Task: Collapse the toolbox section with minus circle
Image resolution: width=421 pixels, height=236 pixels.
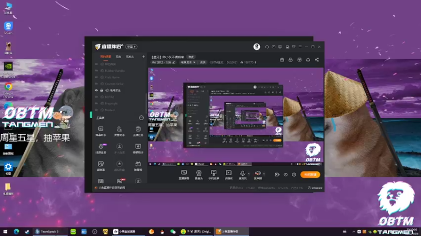Action: (x=141, y=117)
